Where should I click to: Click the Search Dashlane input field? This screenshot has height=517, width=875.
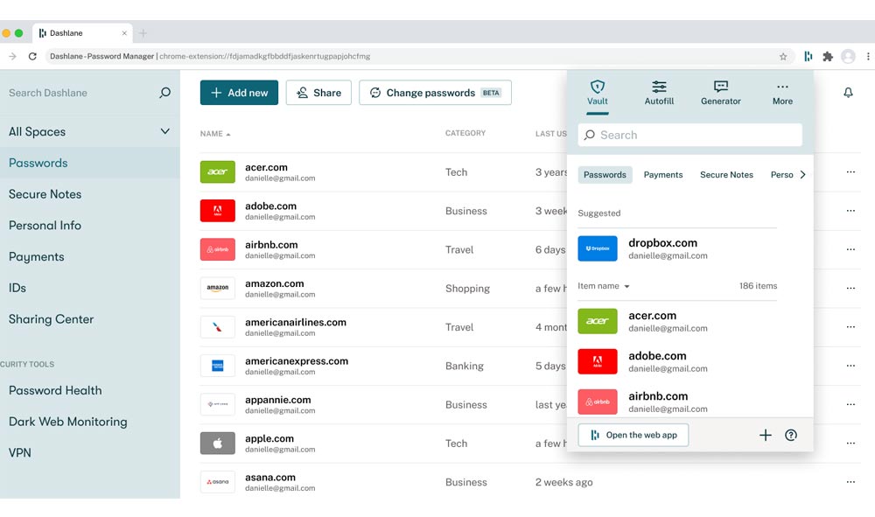pyautogui.click(x=78, y=93)
